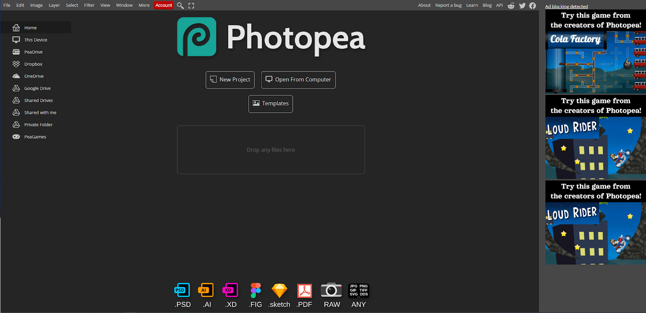The width and height of the screenshot is (646, 313).
Task: Open the About link
Action: [424, 5]
